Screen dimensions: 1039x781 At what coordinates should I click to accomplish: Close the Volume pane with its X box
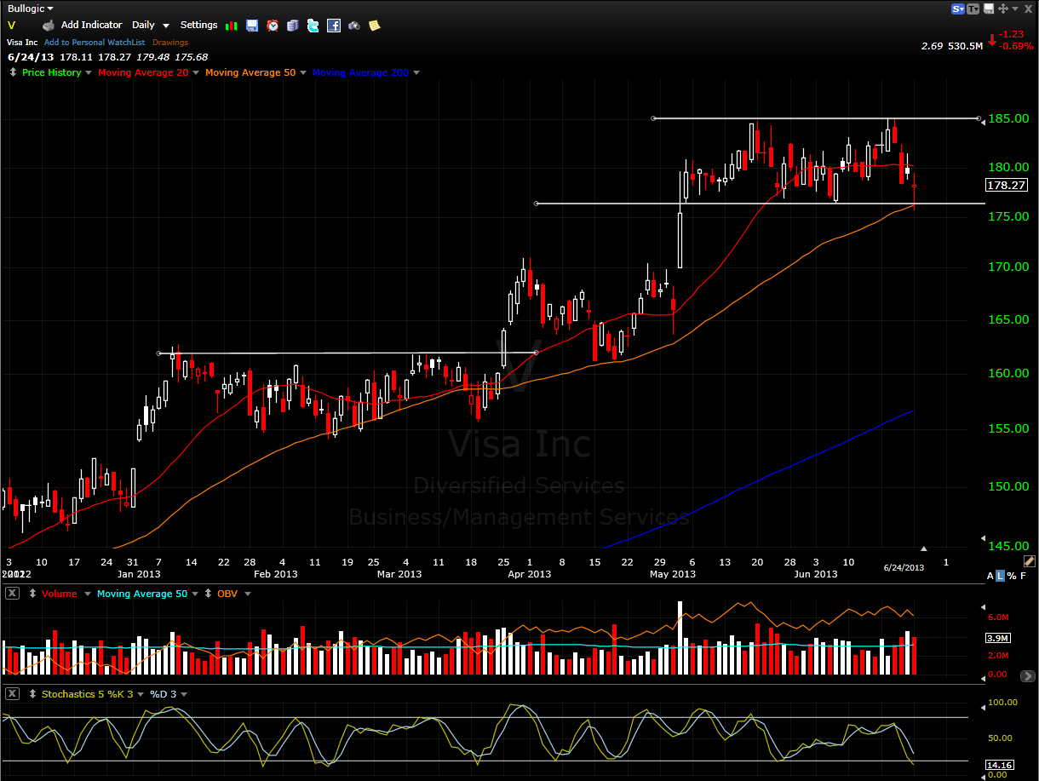click(12, 594)
